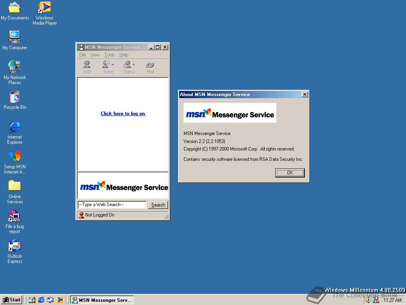
Task: Click the resize grip of Messenger status bar
Action: click(166, 216)
